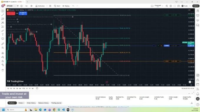
Task: Open the object tree layers icon
Action: point(198,20)
